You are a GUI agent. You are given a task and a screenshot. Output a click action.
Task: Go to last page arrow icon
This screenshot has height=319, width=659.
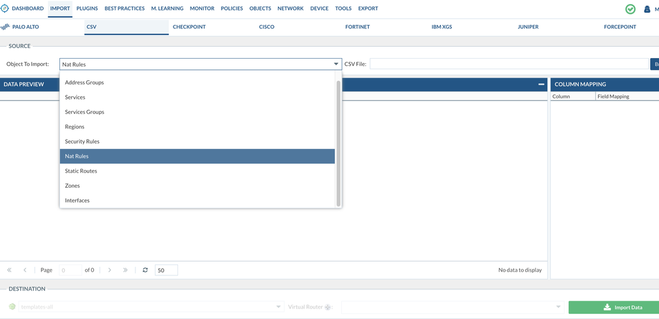125,270
